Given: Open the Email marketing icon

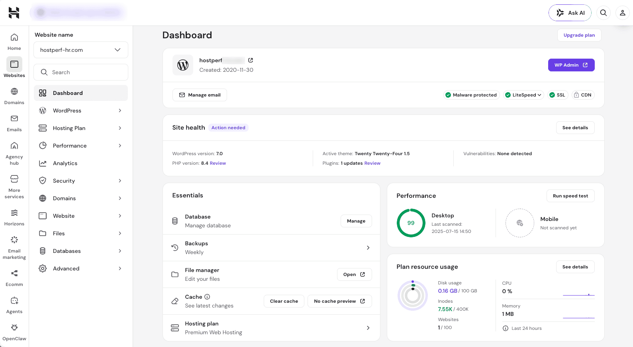Looking at the screenshot, I should (x=14, y=240).
